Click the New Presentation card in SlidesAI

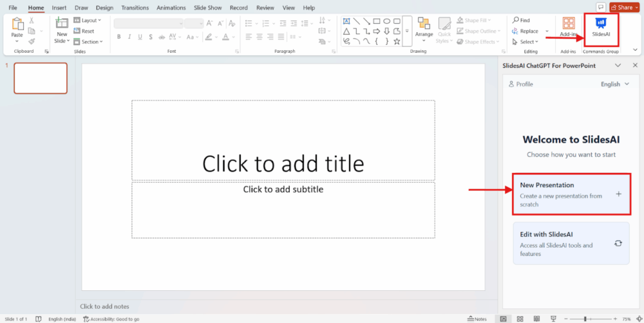click(570, 194)
